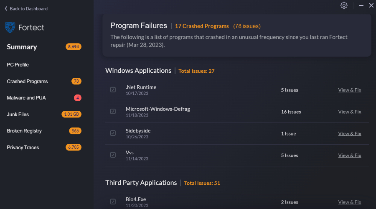
Task: Click the back arrow chevron icon
Action: [x=6, y=9]
